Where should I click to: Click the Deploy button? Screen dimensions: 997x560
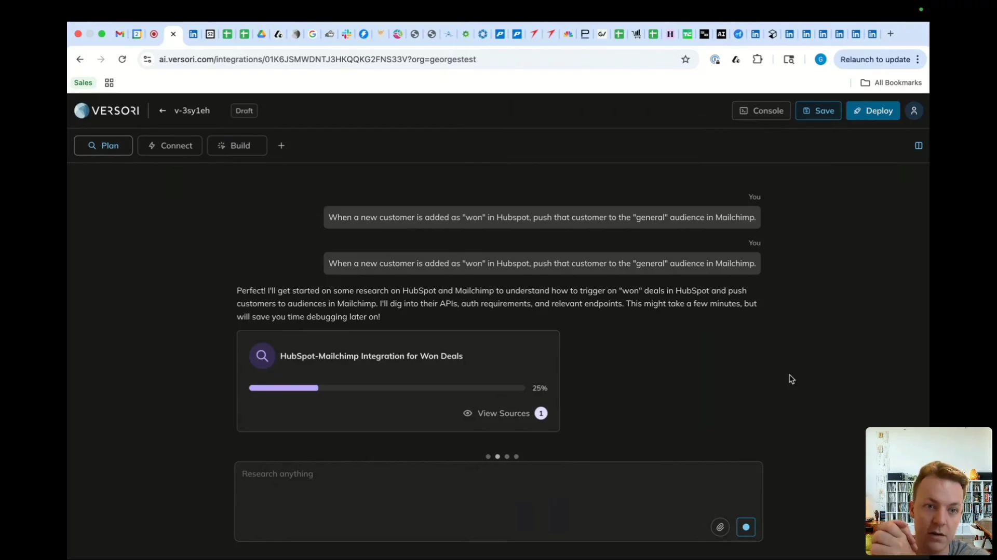pyautogui.click(x=872, y=111)
